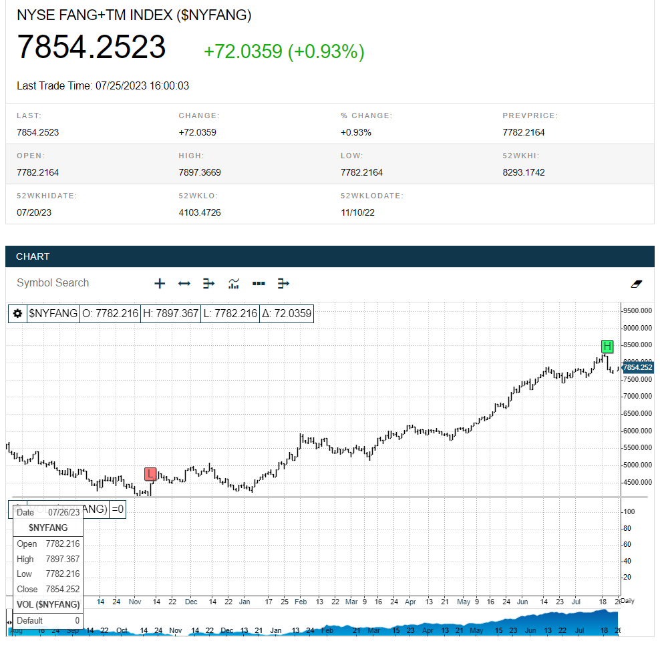Click the HIGH value 7897.3669
Screen dimensions: 660x645
pos(200,172)
